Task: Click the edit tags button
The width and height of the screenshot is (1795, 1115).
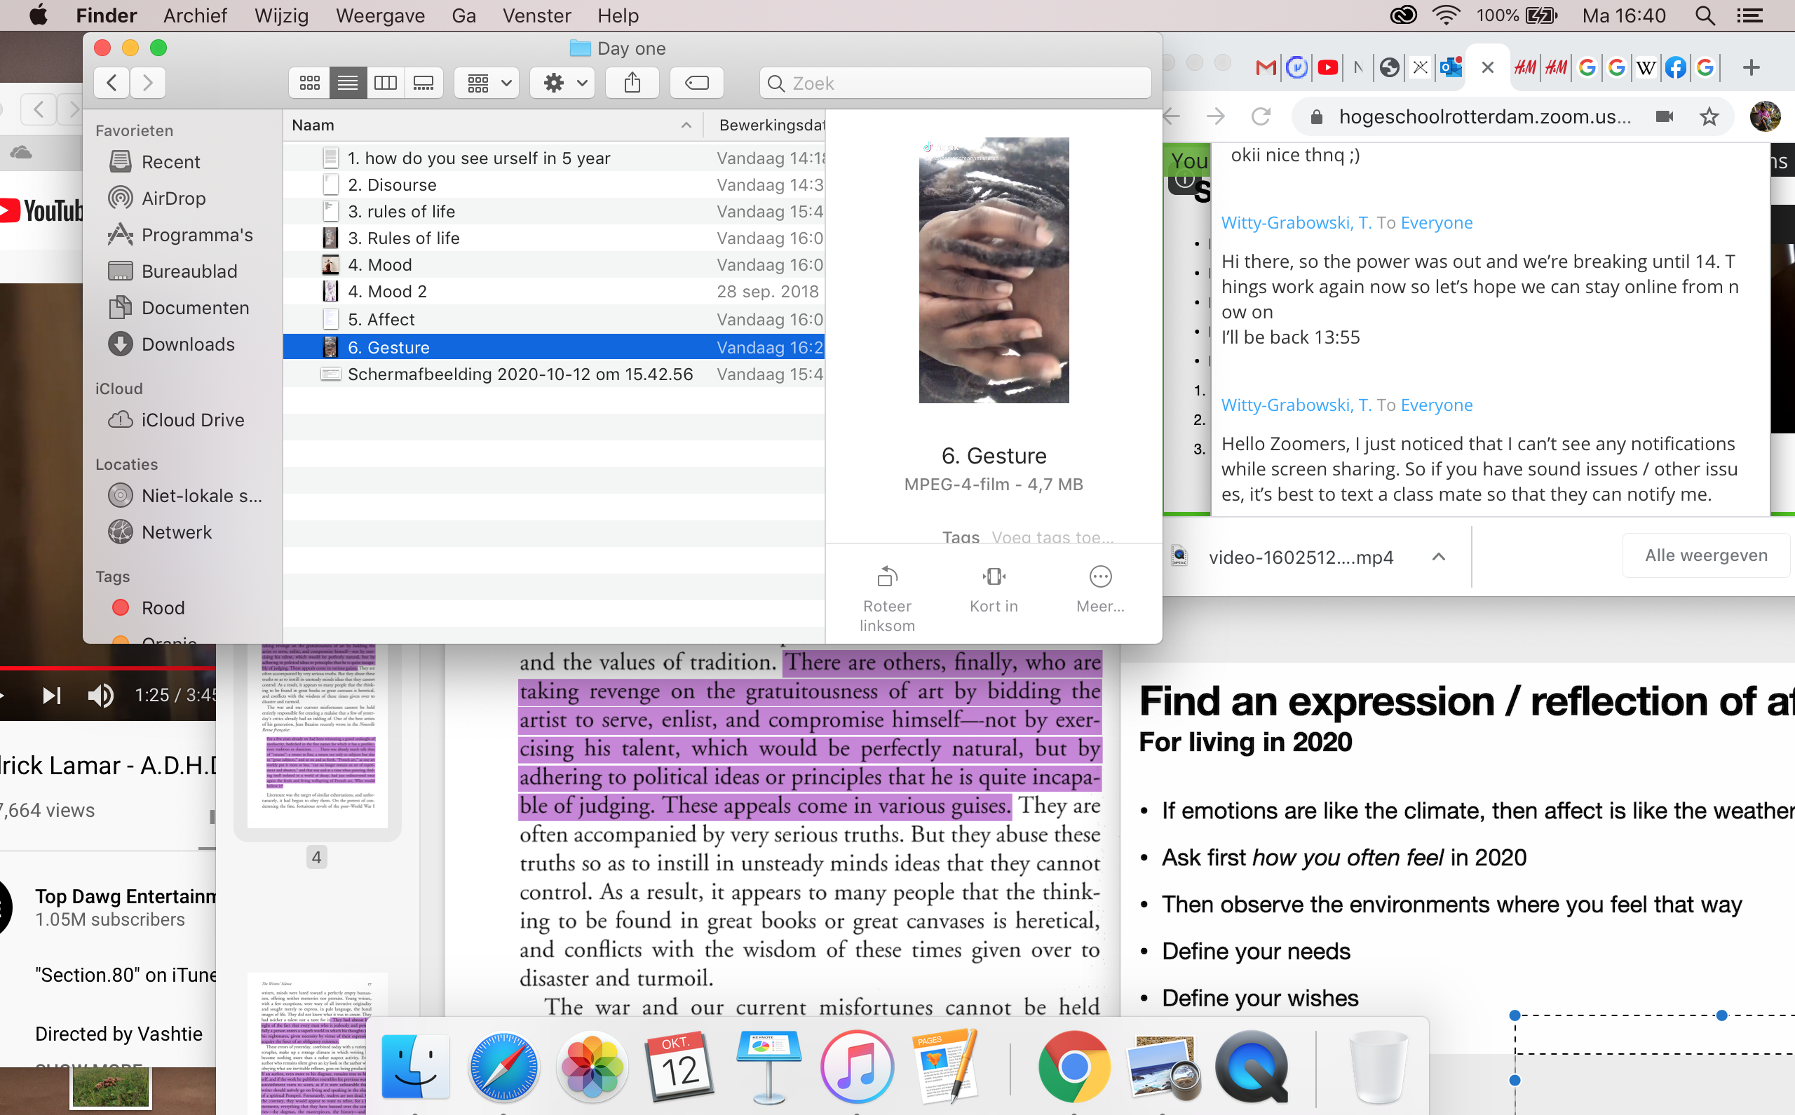Action: [x=697, y=83]
